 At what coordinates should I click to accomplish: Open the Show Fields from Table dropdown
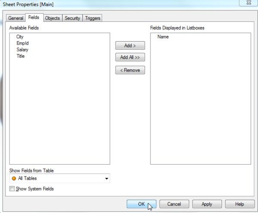click(60, 178)
